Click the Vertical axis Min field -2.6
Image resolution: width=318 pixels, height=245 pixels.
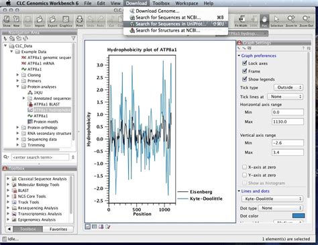pos(288,143)
